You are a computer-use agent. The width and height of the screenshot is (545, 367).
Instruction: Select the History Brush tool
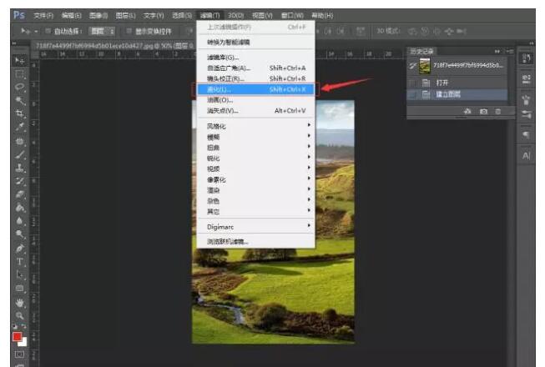[x=19, y=181]
